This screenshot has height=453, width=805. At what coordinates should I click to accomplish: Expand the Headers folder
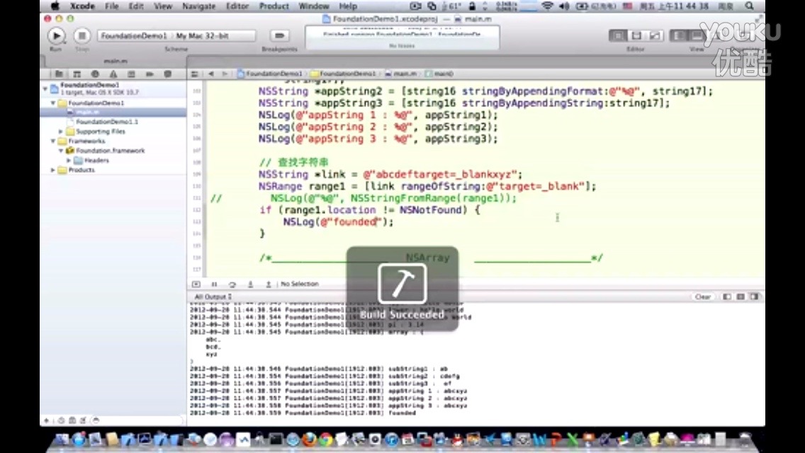[69, 161]
